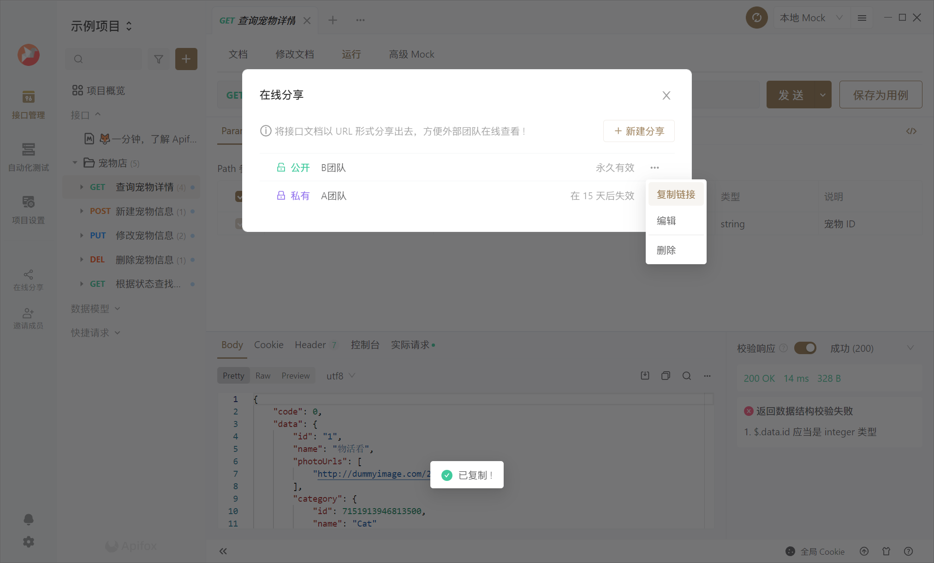Viewport: 934px width, 563px height.
Task: Open the API filter icon in the sidebar
Action: [x=159, y=59]
